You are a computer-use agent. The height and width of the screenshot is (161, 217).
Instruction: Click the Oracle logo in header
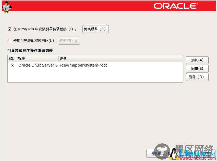point(176,6)
